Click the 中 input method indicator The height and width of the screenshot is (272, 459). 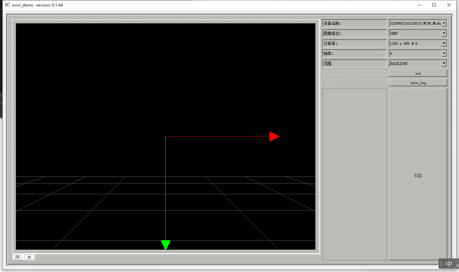tap(449, 264)
